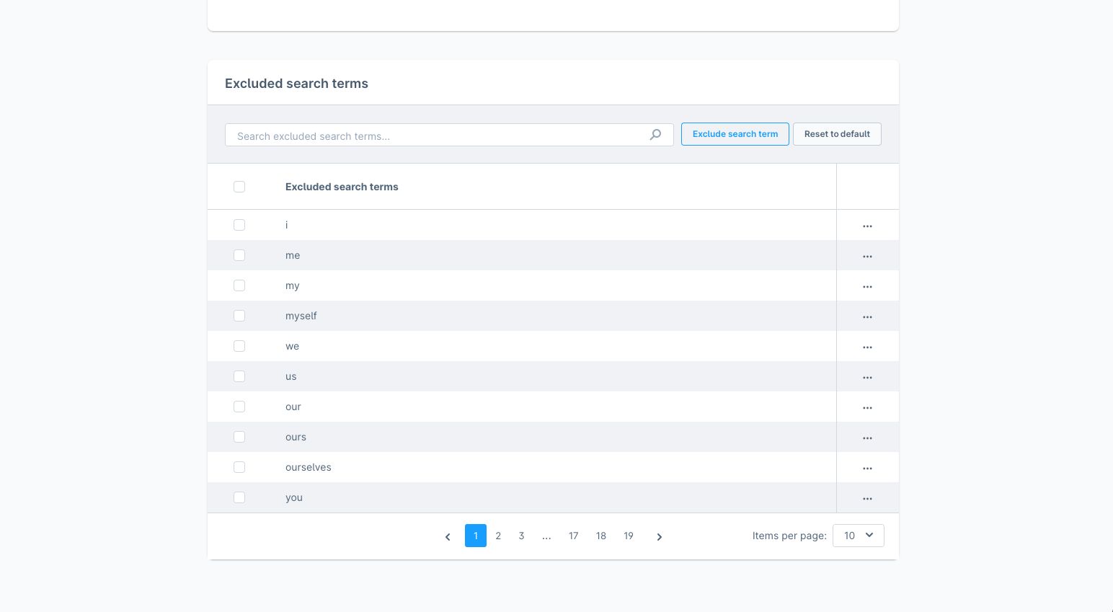Toggle the select-all header checkbox
The image size is (1113, 612).
(x=239, y=187)
